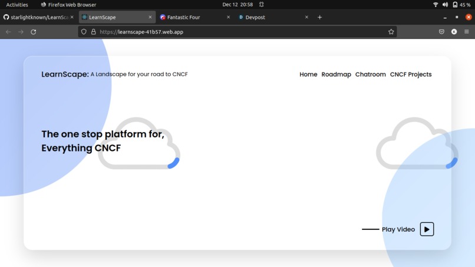The image size is (475, 267).
Task: Open the shield tracking protection icon
Action: [84, 32]
